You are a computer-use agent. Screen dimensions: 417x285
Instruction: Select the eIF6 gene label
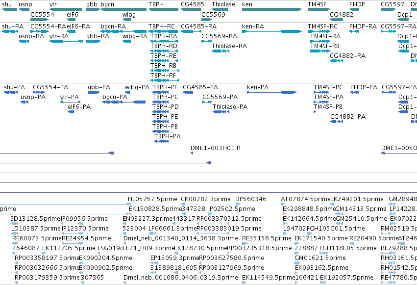pyautogui.click(x=73, y=14)
